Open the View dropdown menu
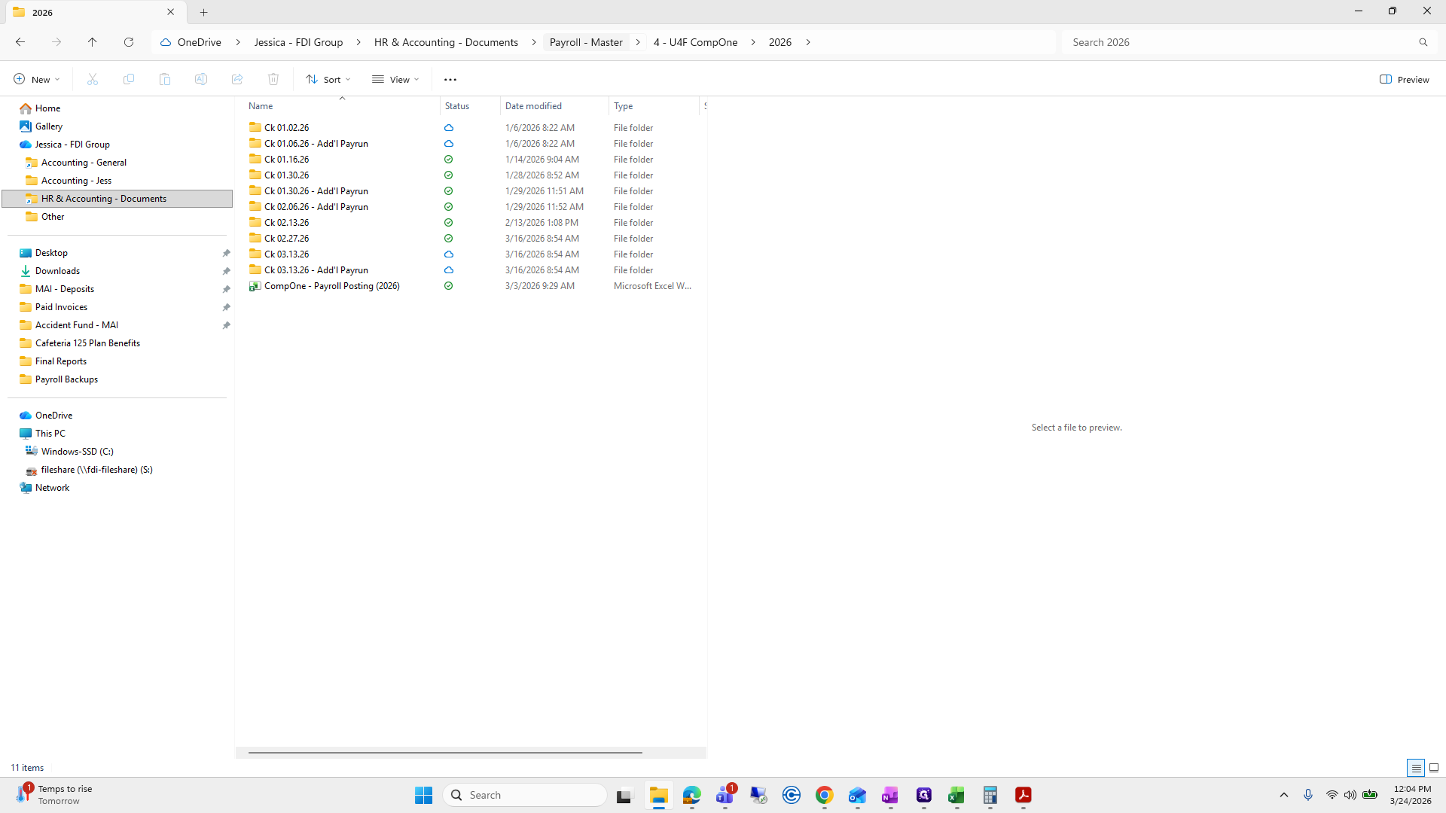 click(395, 79)
